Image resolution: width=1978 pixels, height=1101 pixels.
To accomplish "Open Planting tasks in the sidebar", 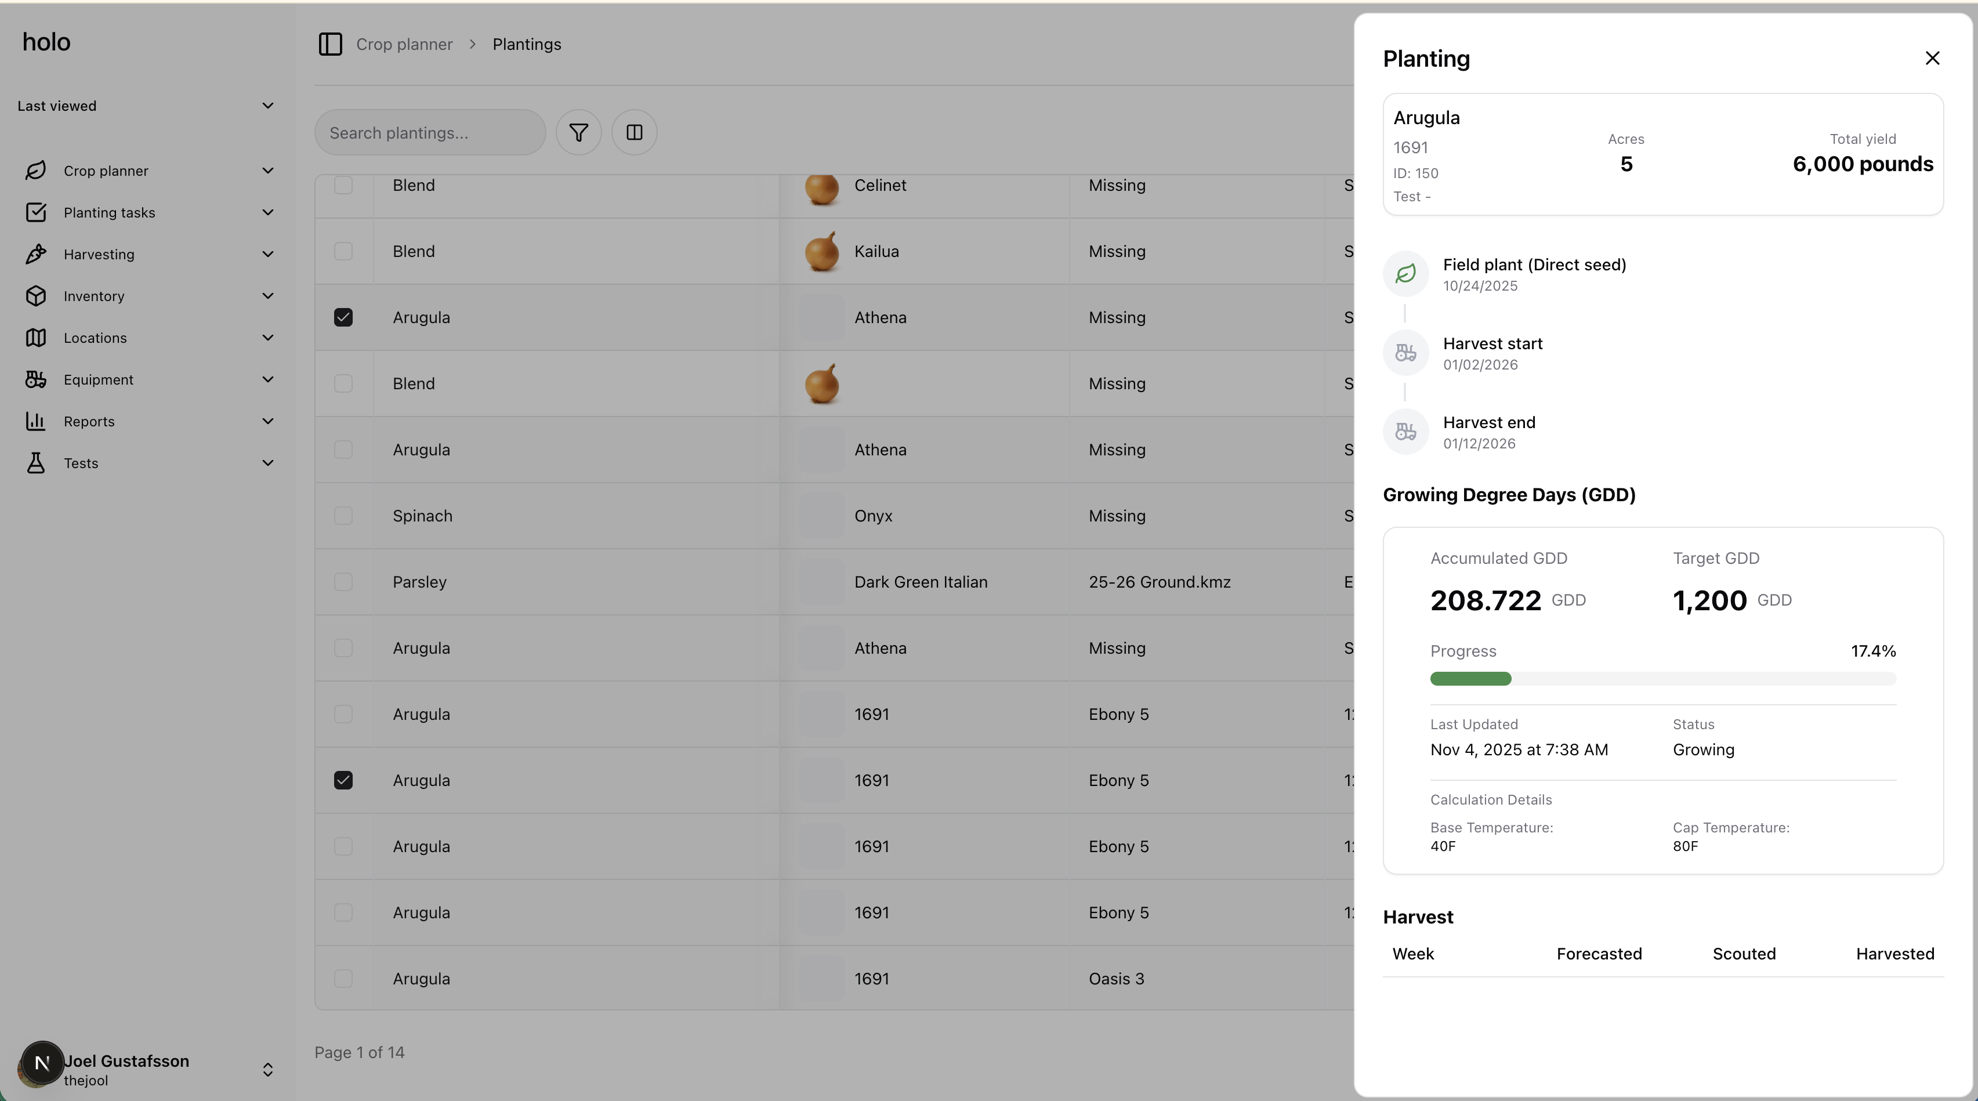I will click(x=109, y=213).
